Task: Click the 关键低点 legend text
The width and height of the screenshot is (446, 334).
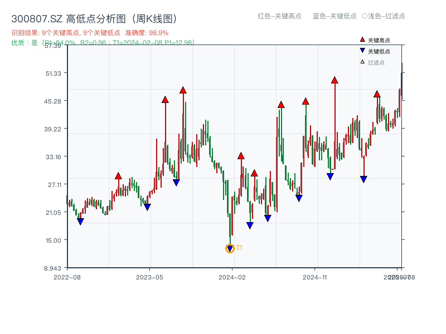Action: point(379,51)
